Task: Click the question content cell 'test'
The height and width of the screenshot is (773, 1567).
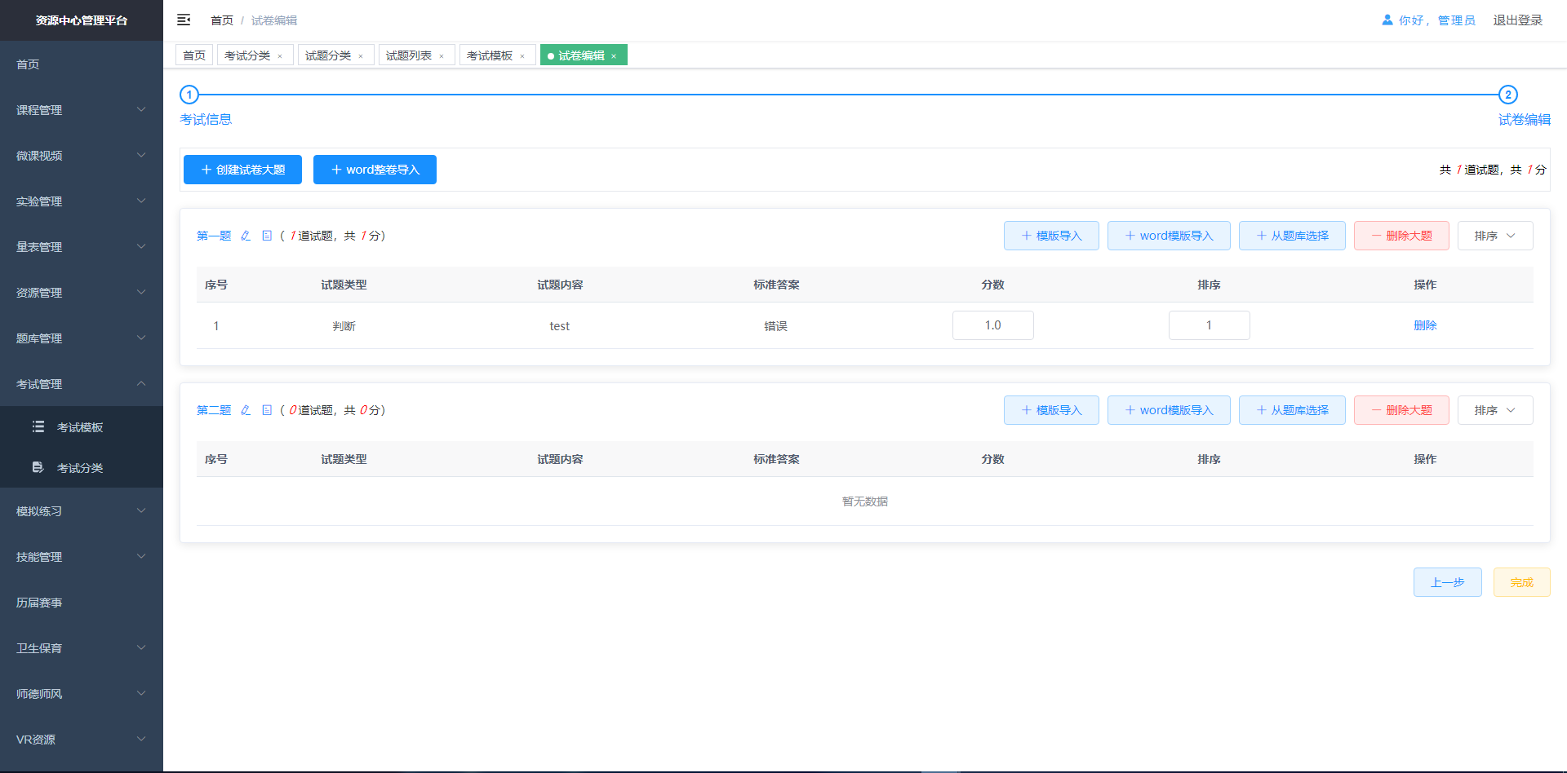Action: (560, 326)
